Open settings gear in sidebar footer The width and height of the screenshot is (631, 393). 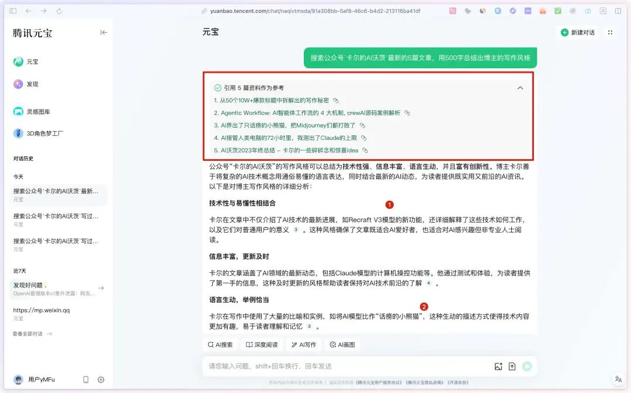pyautogui.click(x=101, y=380)
